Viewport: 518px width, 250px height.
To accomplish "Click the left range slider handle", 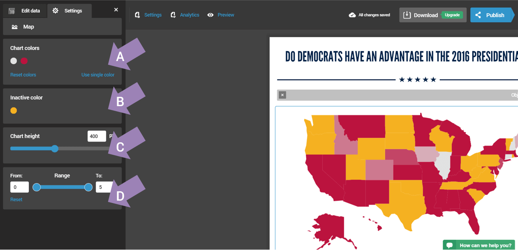I will click(37, 187).
